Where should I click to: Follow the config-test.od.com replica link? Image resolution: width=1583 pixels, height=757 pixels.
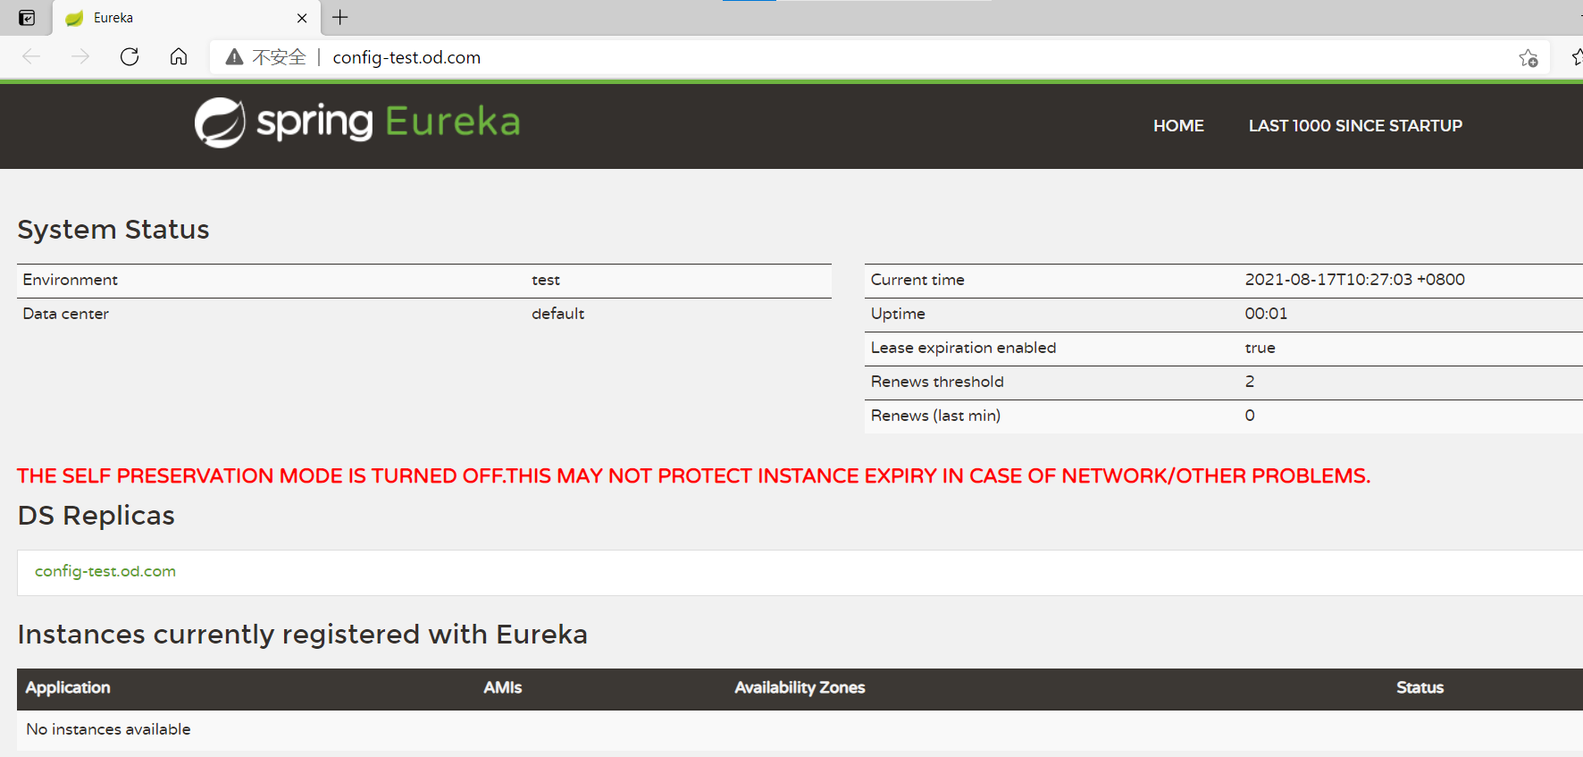[105, 571]
